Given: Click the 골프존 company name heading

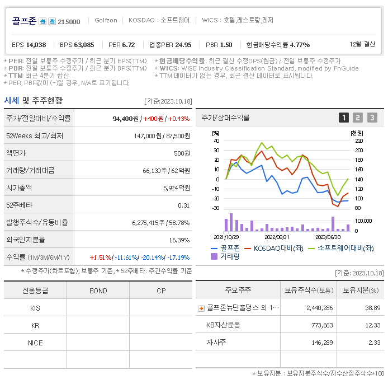Looking at the screenshot, I should point(24,21).
